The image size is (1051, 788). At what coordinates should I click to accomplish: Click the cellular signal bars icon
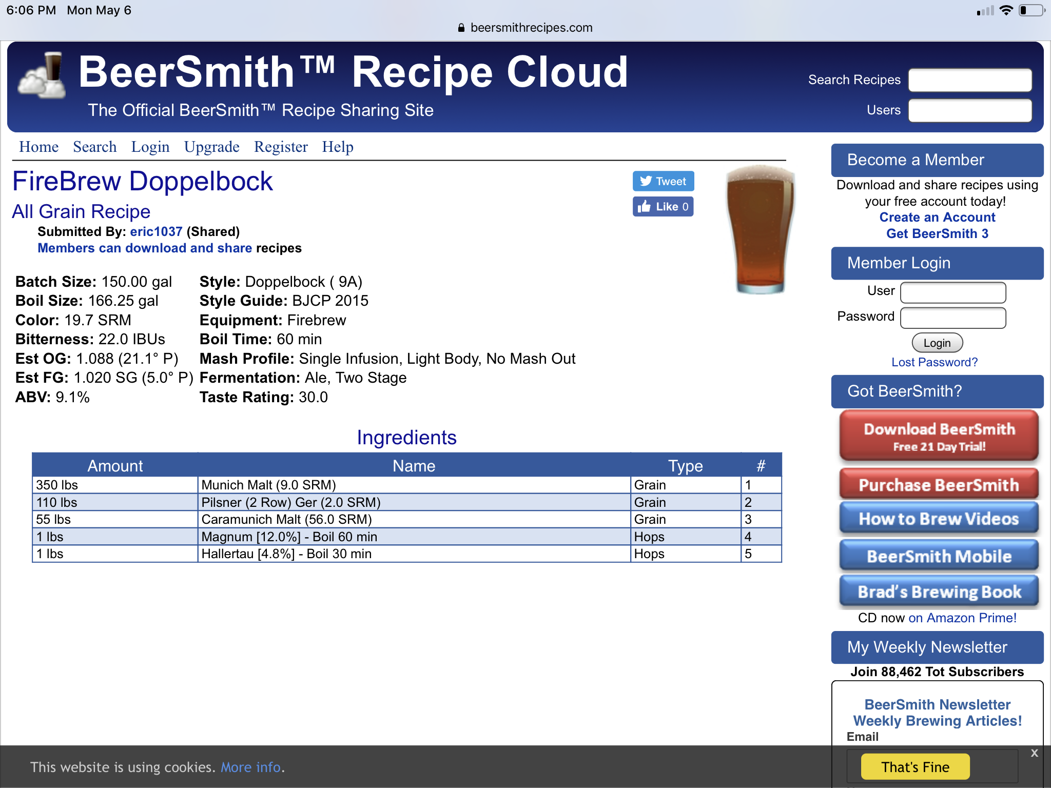click(x=985, y=11)
